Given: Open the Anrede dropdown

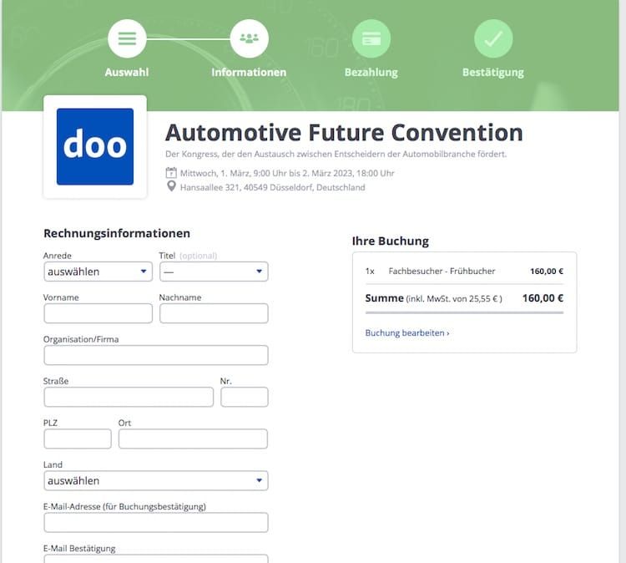Looking at the screenshot, I should [98, 271].
